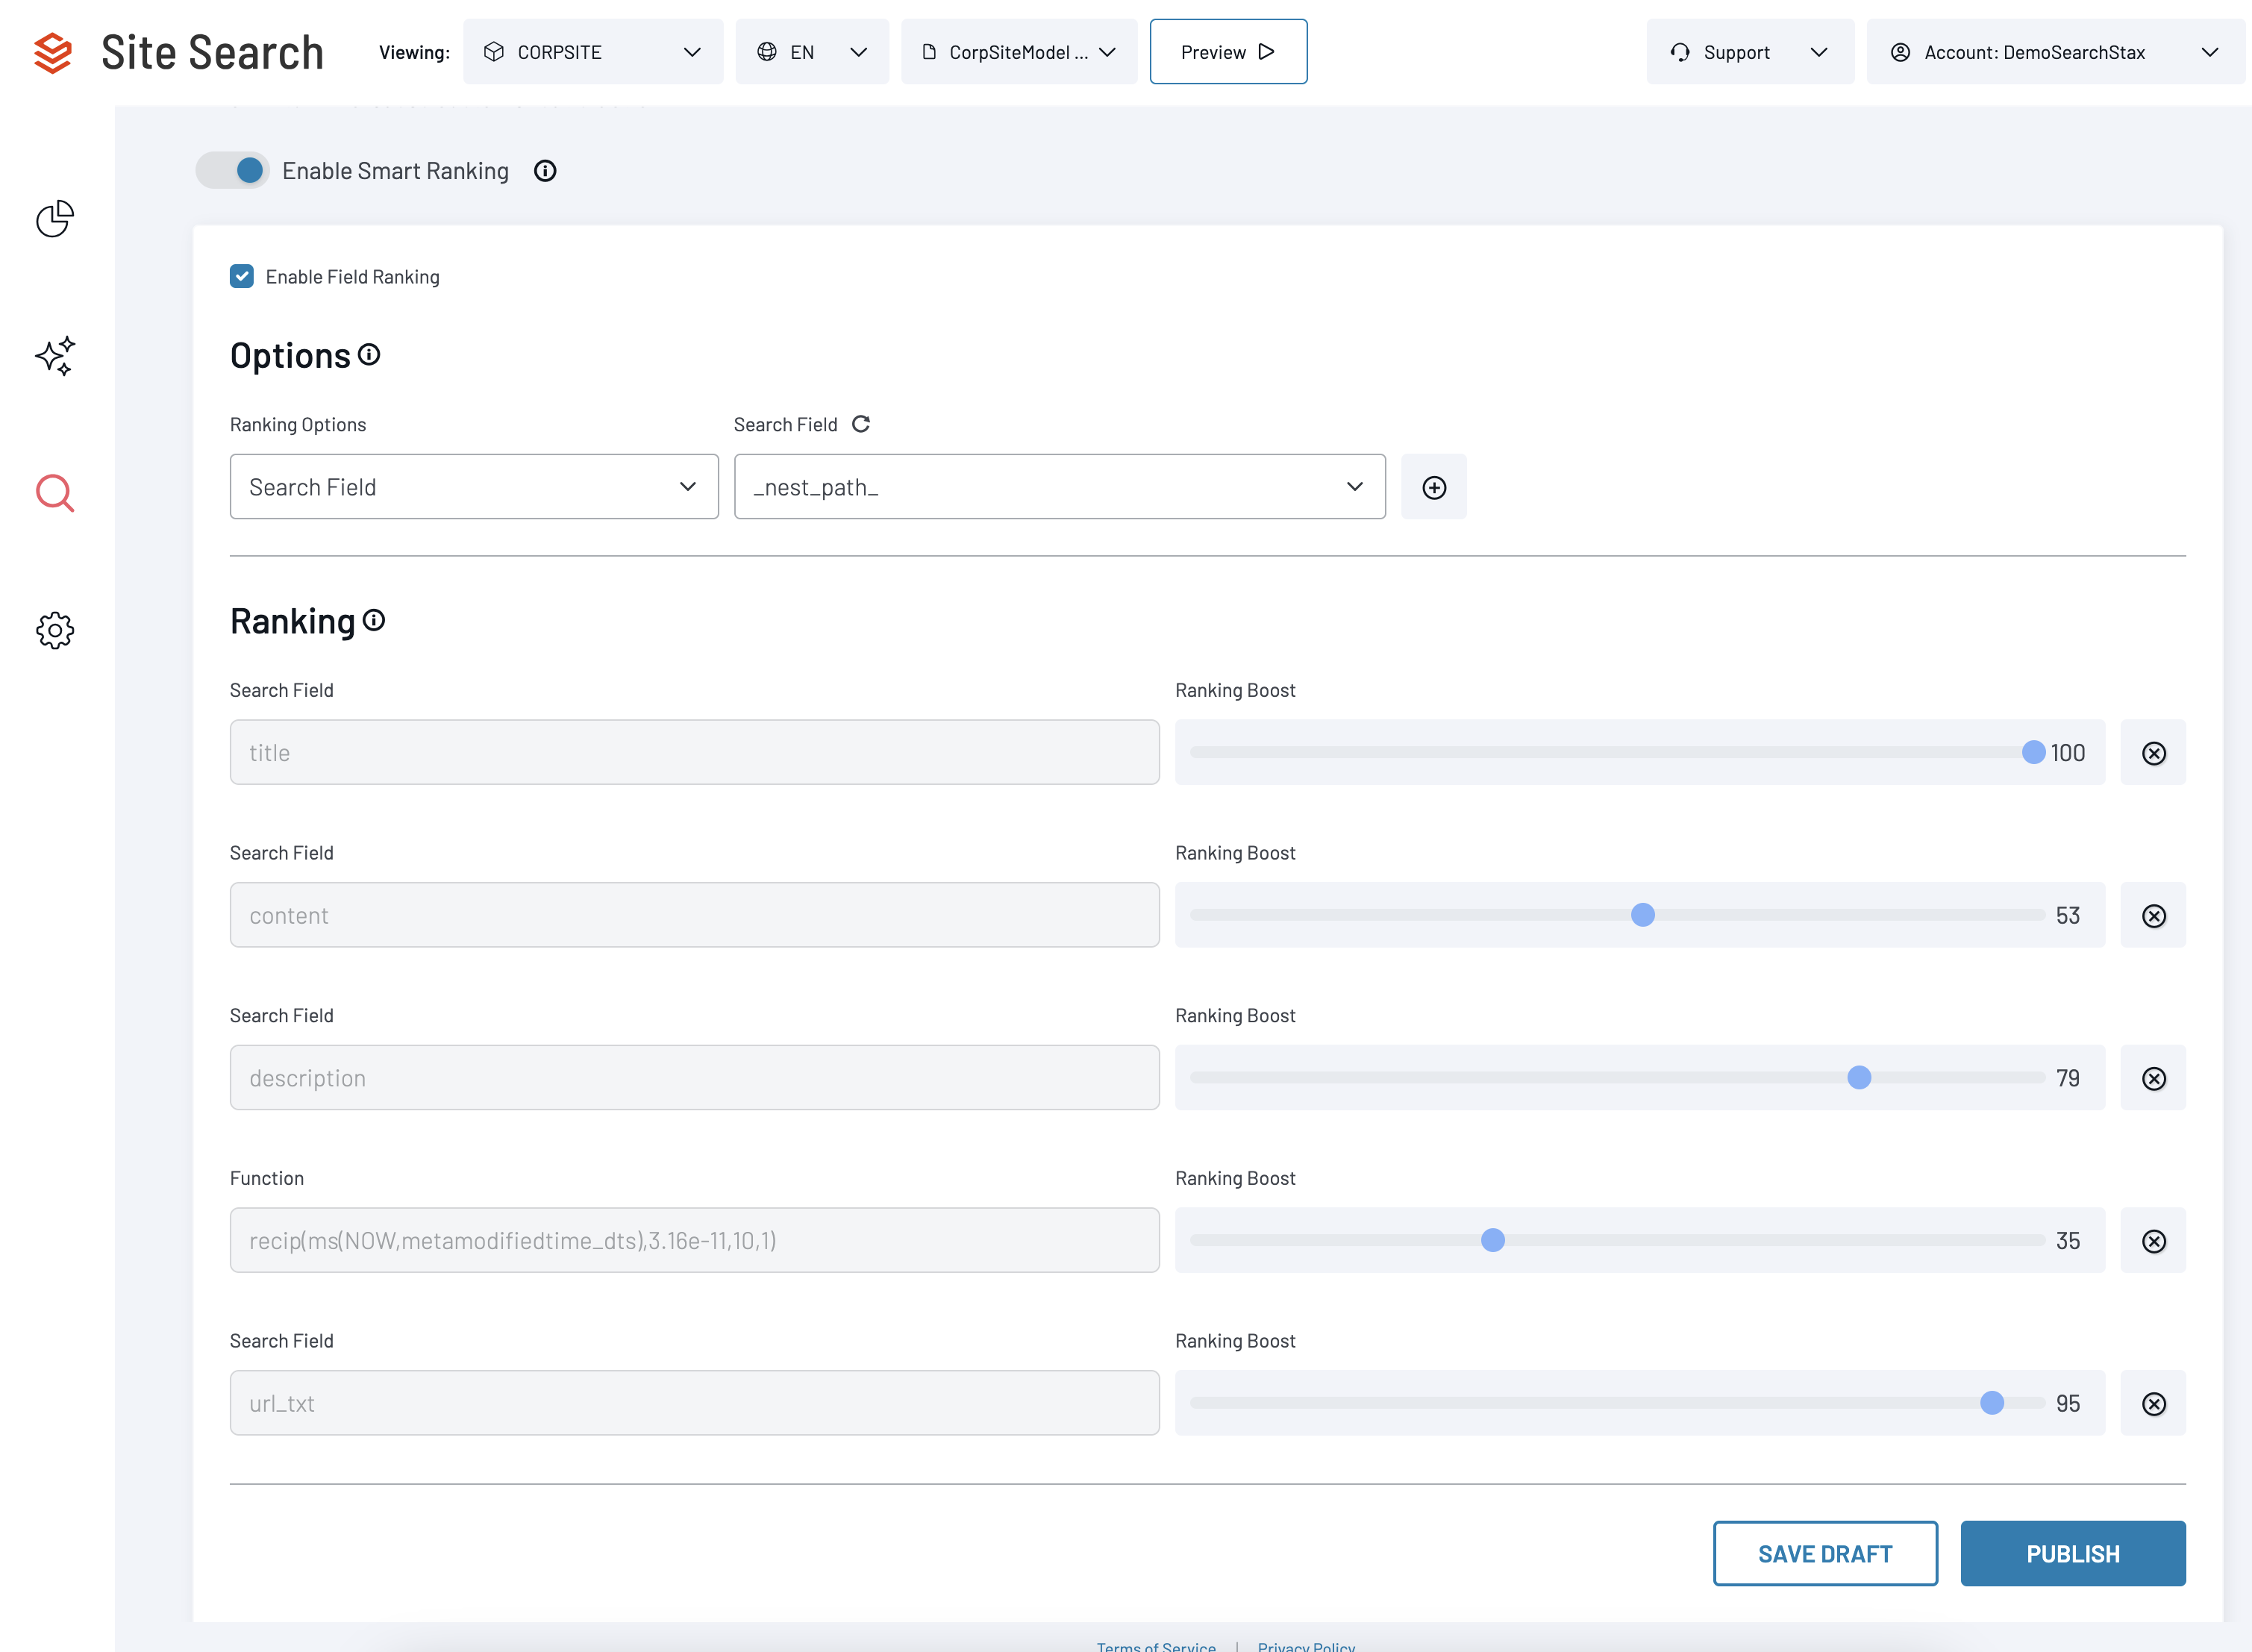Uncheck Enable Field Ranking
The width and height of the screenshot is (2252, 1652).
tap(242, 276)
